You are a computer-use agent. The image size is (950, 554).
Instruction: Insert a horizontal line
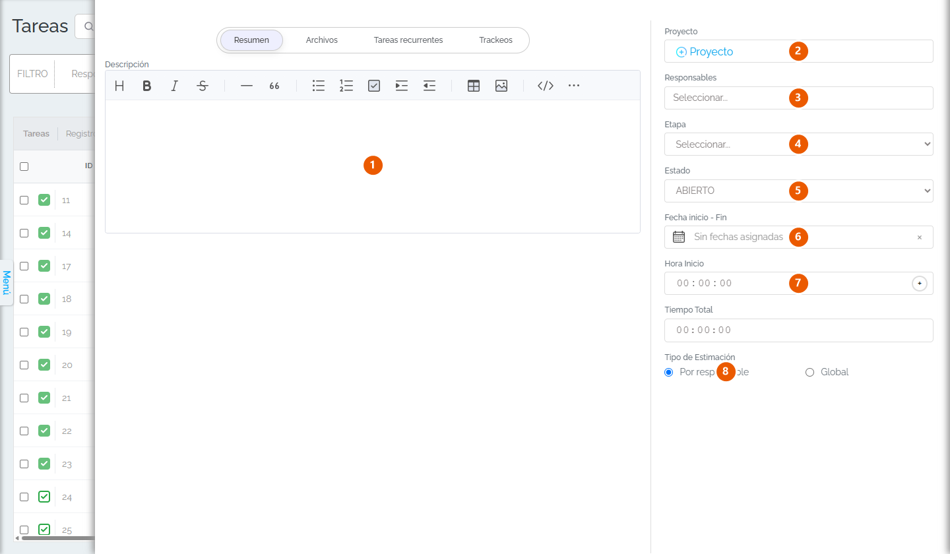pos(247,86)
